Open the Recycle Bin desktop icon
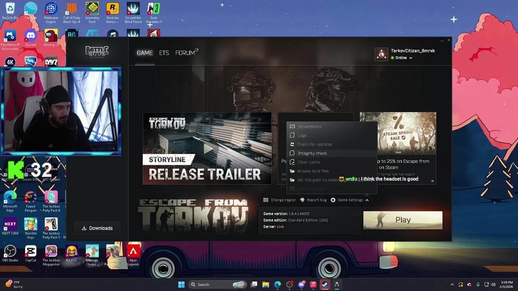Screen dimensions: 518x291 tap(10, 11)
